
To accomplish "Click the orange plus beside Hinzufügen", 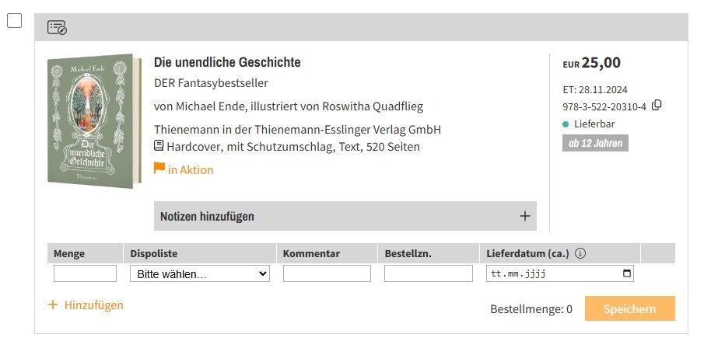I will 53,305.
